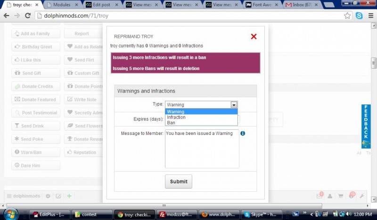Open Skype taskbar item
The height and width of the screenshot is (220, 377).
(262, 214)
